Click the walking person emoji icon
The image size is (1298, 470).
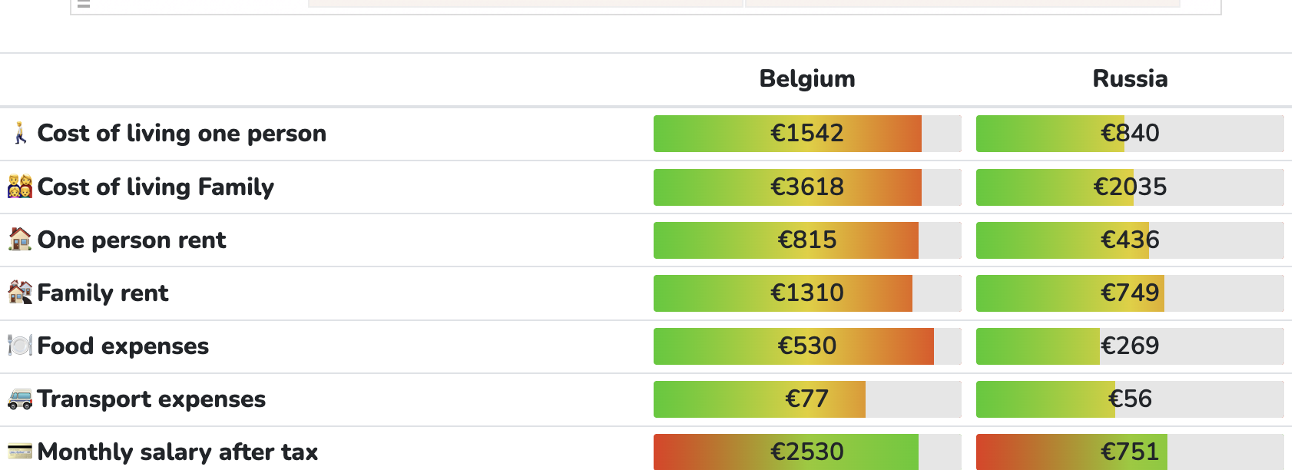pyautogui.click(x=20, y=133)
